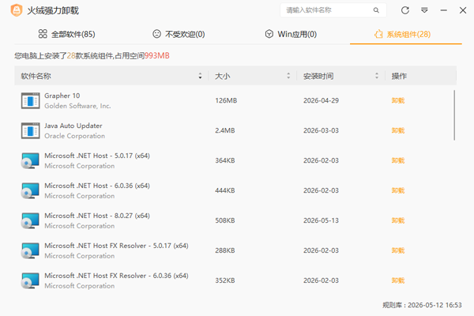Click the .NET Host 6.0.36 icon
Image resolution: width=474 pixels, height=316 pixels.
30,190
